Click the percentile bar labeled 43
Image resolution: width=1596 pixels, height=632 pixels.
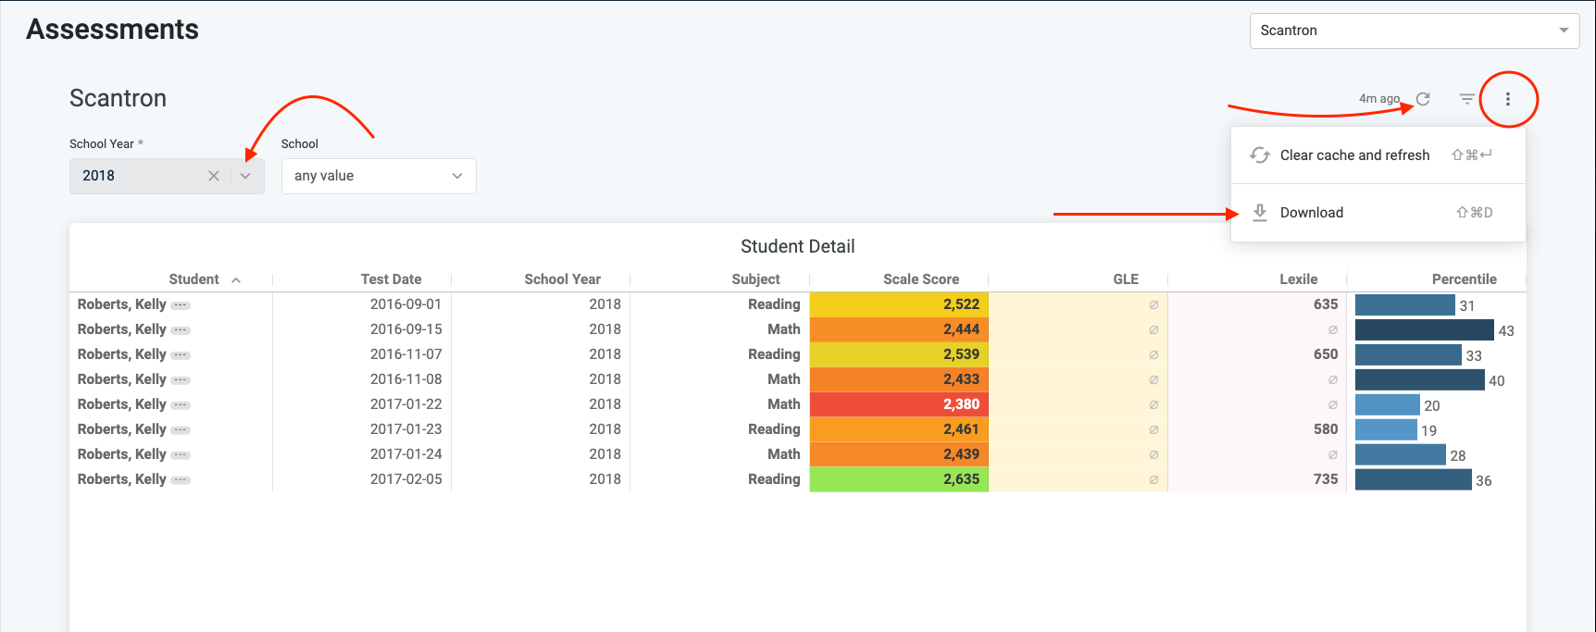[x=1425, y=329]
